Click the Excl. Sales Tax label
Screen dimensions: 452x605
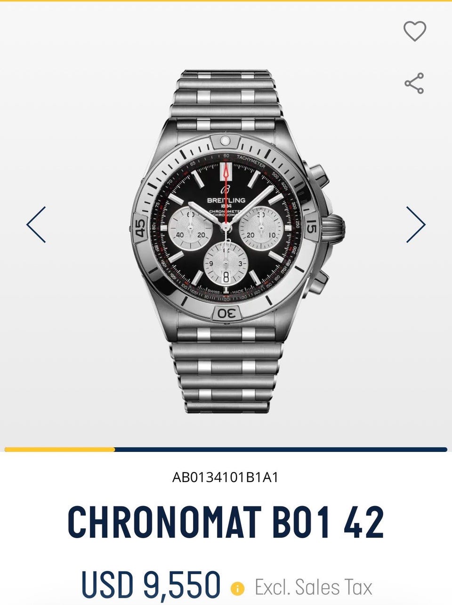(x=314, y=587)
